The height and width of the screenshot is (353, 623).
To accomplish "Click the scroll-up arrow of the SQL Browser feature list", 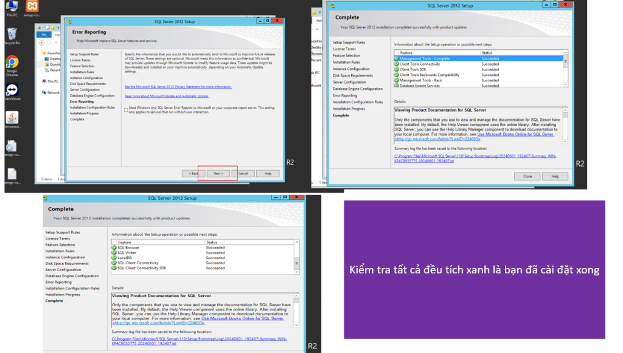I will coord(296,242).
